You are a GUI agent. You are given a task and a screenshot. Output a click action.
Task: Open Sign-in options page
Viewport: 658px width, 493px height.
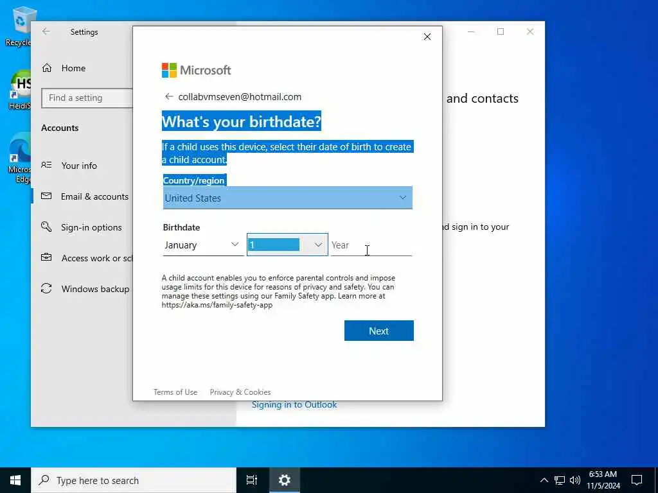coord(91,227)
